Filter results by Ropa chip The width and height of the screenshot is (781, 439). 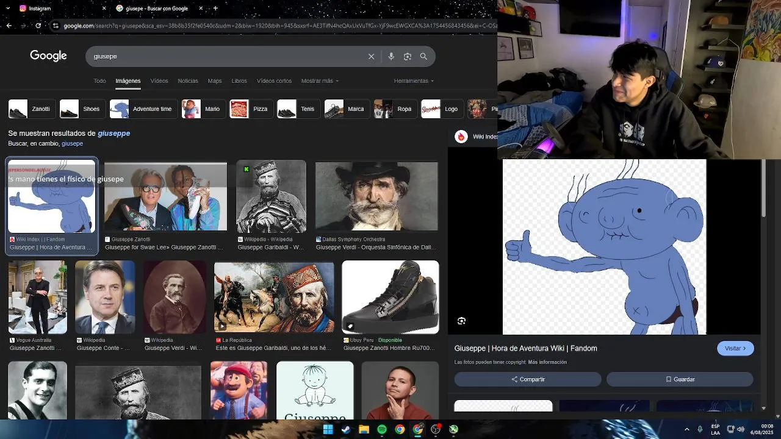(395, 109)
